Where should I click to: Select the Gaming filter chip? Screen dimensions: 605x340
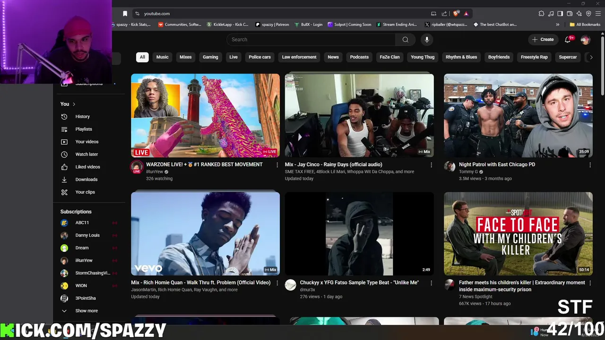coord(210,57)
